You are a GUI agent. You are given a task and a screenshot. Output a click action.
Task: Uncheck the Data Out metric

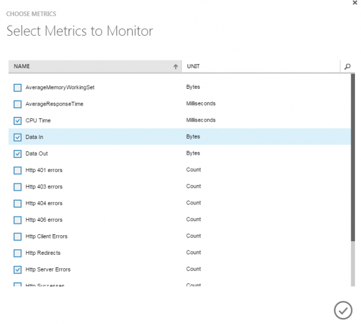point(17,154)
